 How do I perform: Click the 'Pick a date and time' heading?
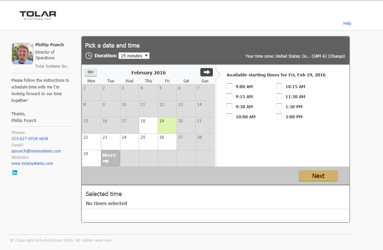(x=112, y=46)
